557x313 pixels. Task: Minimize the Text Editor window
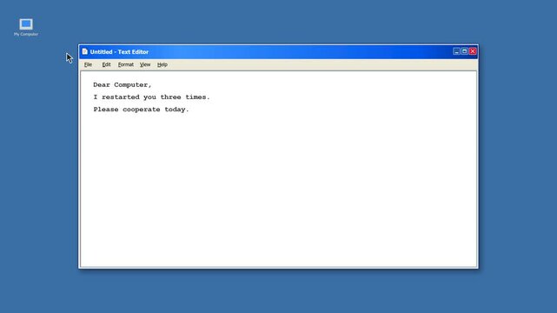tap(456, 51)
